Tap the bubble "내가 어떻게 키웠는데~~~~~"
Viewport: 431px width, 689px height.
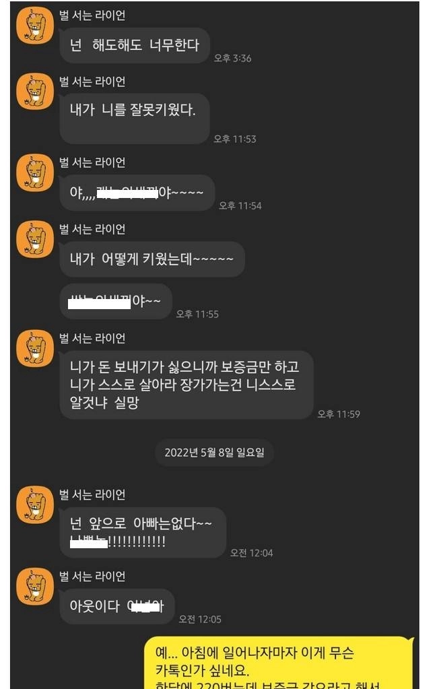152,259
